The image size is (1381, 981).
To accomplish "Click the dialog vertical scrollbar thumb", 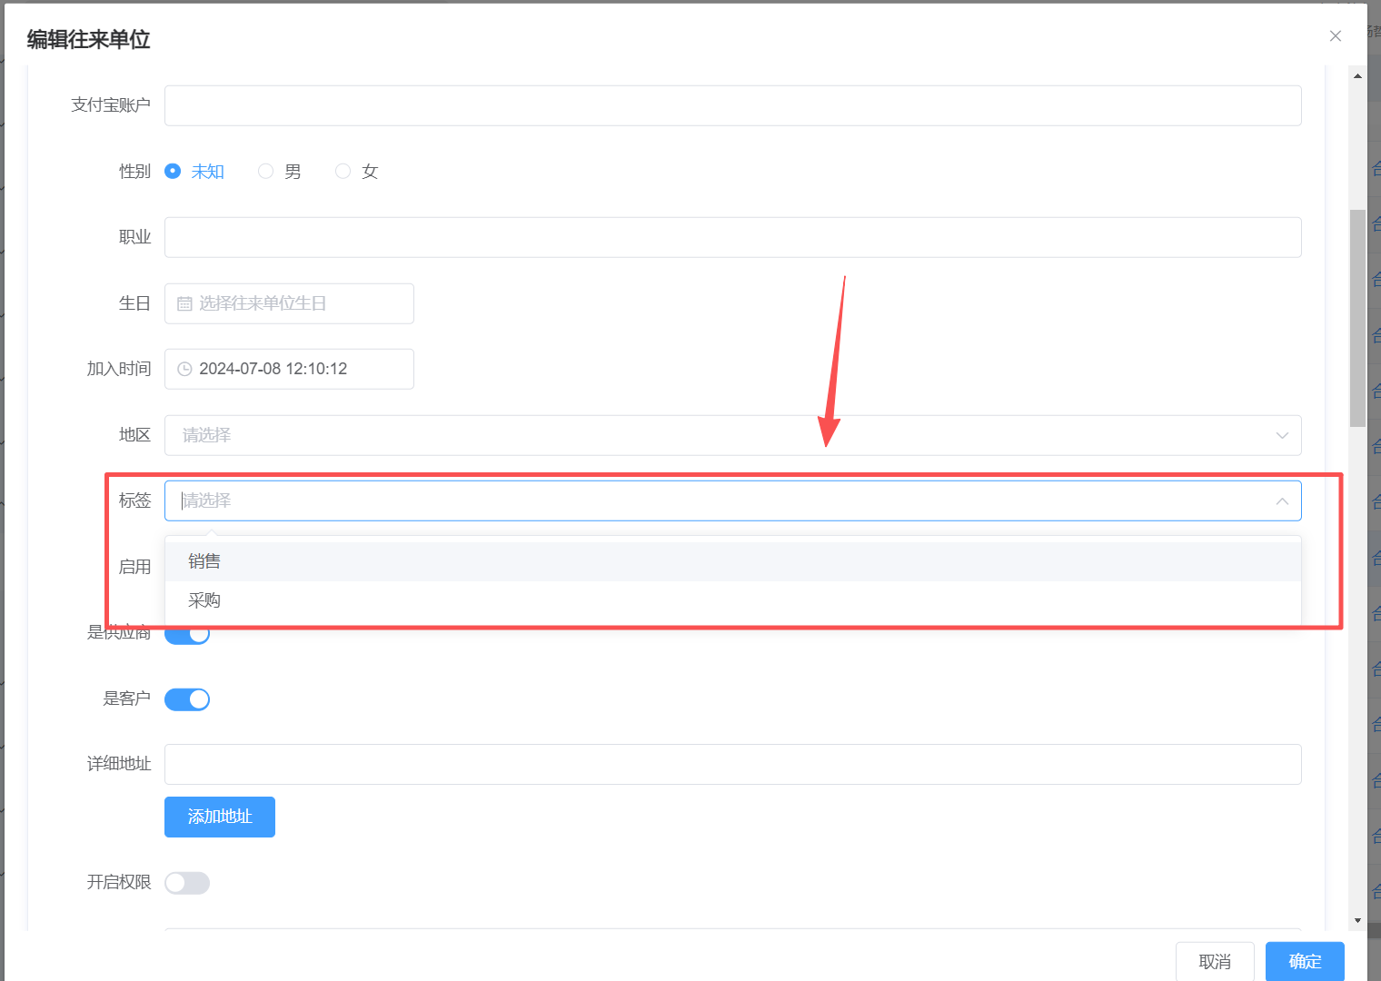I will 1357,318.
